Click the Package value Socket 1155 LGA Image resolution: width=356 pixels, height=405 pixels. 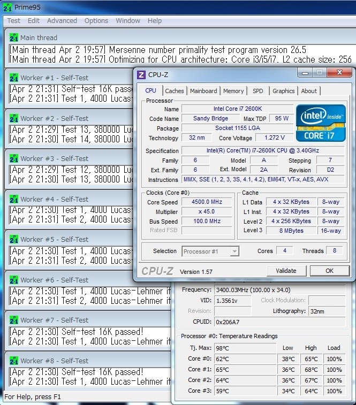pyautogui.click(x=237, y=128)
